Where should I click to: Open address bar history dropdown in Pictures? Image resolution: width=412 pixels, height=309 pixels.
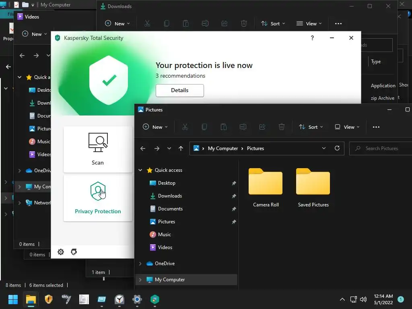324,148
